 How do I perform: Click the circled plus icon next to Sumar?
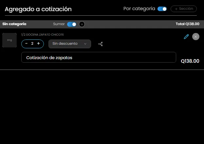coord(82,24)
